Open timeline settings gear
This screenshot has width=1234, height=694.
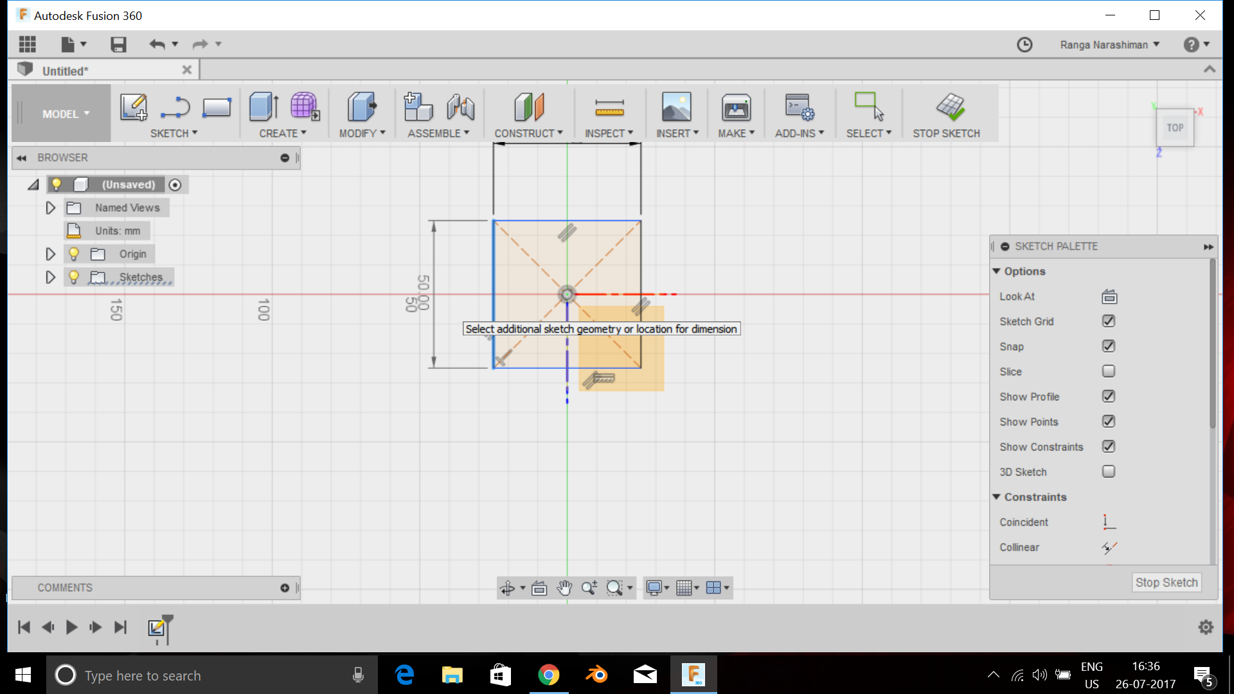1206,627
